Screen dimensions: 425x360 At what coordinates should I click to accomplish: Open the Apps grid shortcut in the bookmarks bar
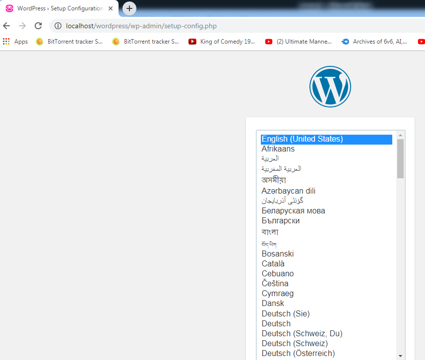[15, 42]
